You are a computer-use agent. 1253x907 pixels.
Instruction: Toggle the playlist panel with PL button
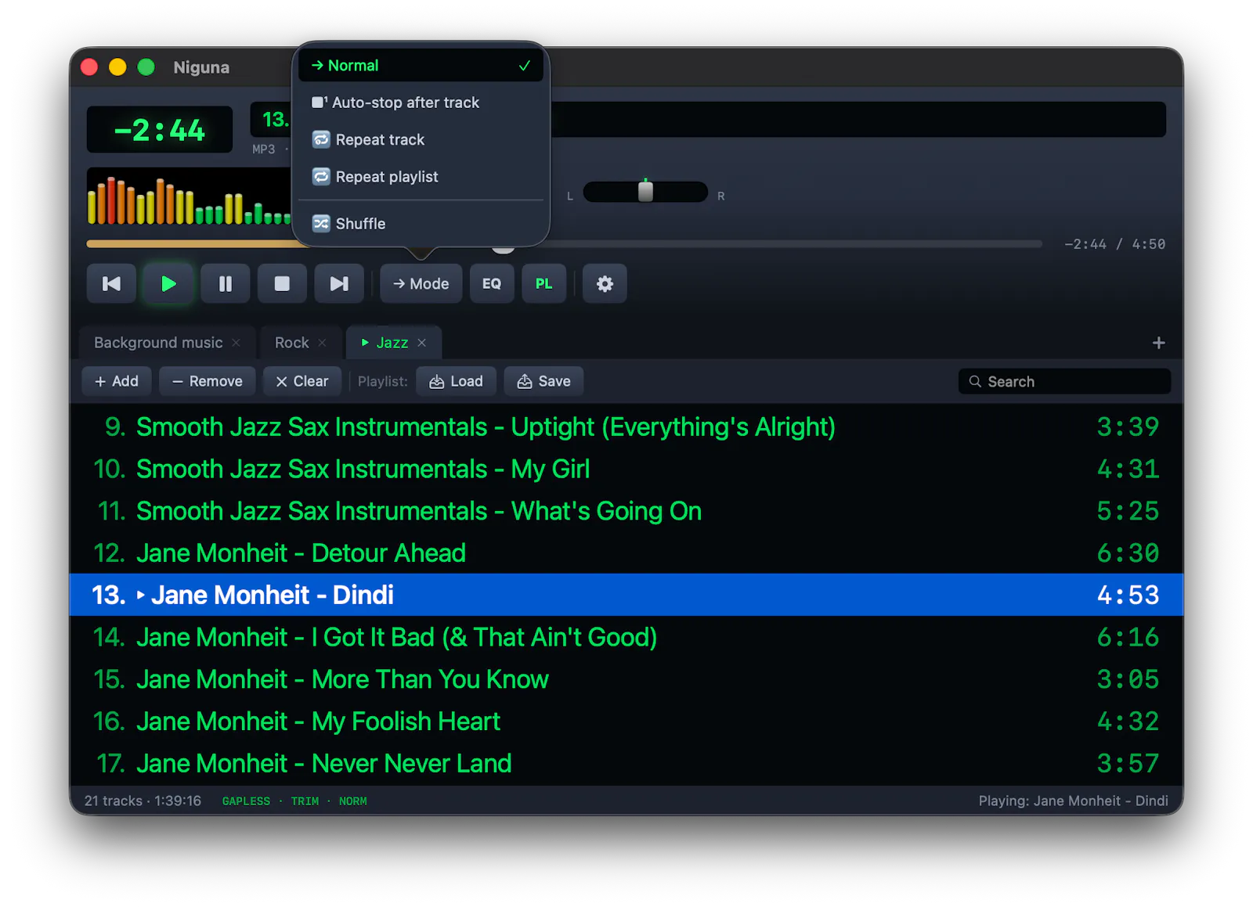[x=544, y=283]
